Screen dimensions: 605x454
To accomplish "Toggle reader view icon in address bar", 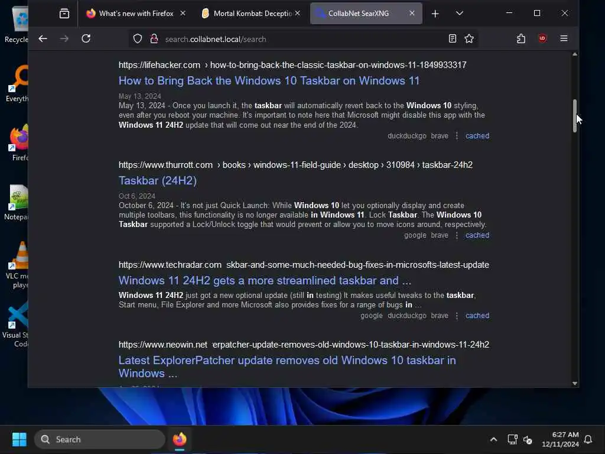I will tap(453, 38).
